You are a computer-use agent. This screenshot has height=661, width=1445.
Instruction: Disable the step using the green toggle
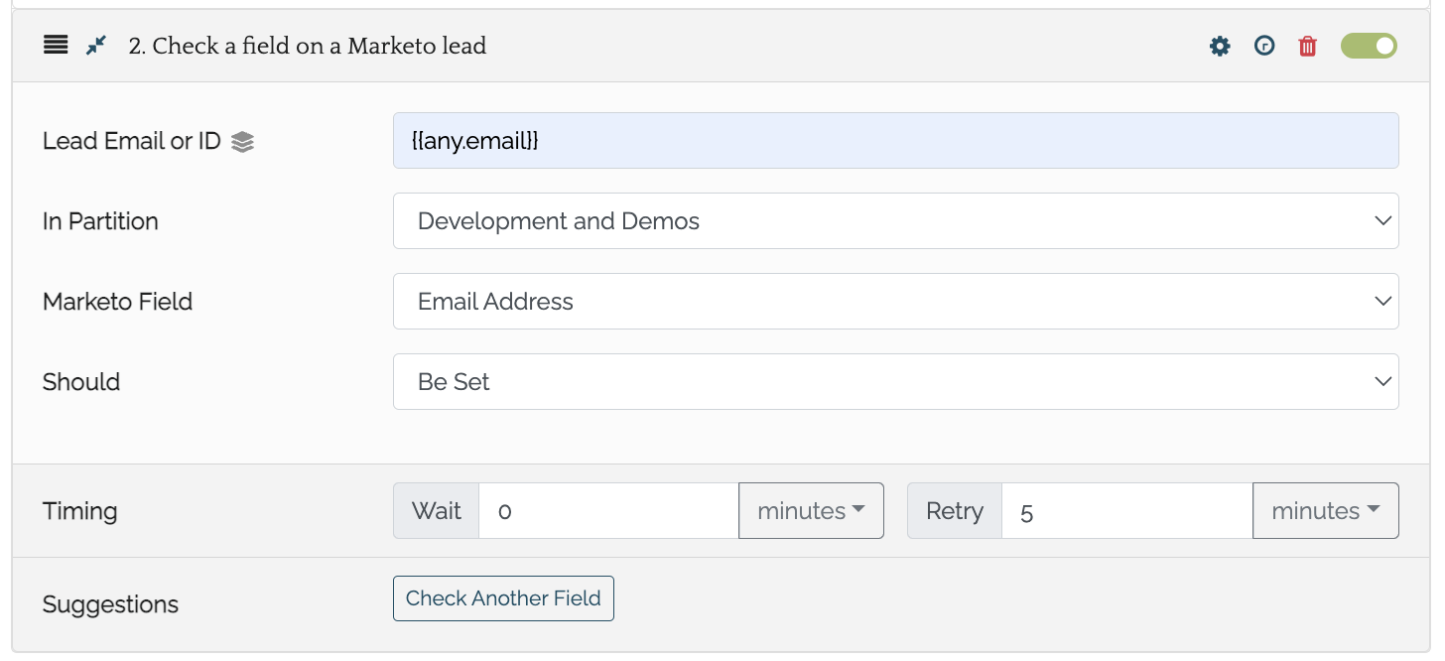pyautogui.click(x=1369, y=46)
